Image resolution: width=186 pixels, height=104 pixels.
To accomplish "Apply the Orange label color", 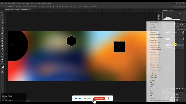I will click(x=152, y=85).
